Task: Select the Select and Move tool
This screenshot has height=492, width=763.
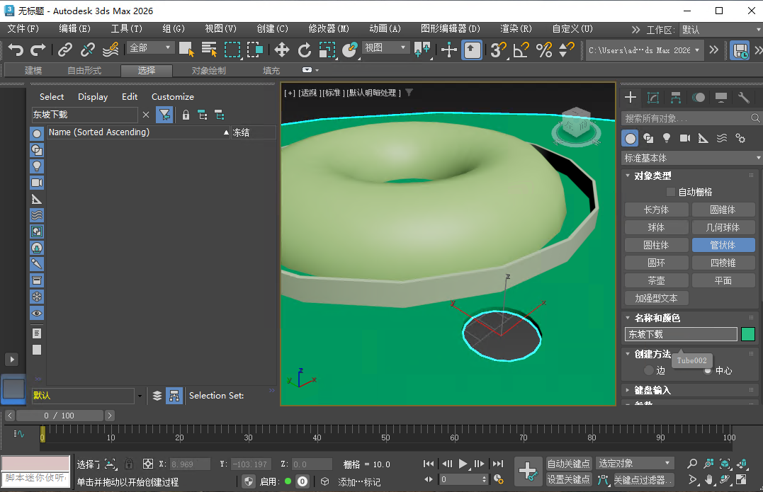Action: tap(281, 50)
